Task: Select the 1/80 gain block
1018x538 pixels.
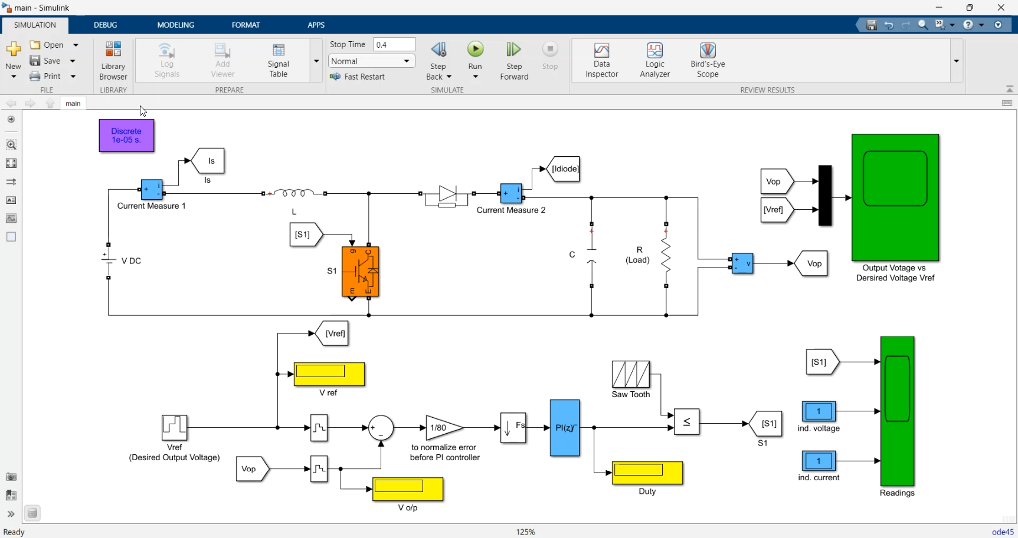Action: (444, 428)
